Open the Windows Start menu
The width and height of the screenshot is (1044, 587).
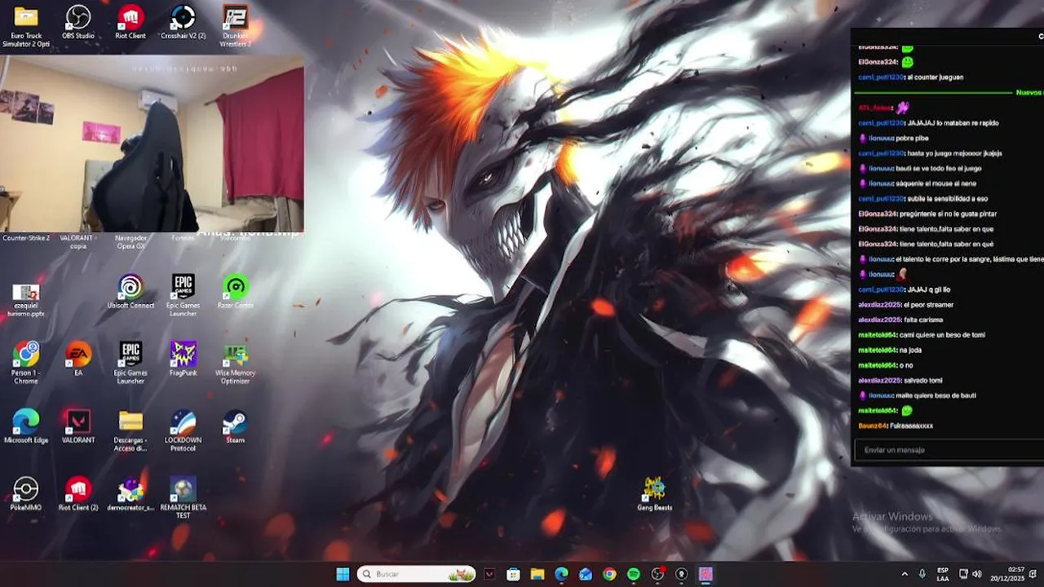point(343,574)
